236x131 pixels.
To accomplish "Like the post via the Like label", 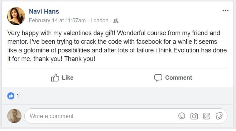I will click(68, 78).
